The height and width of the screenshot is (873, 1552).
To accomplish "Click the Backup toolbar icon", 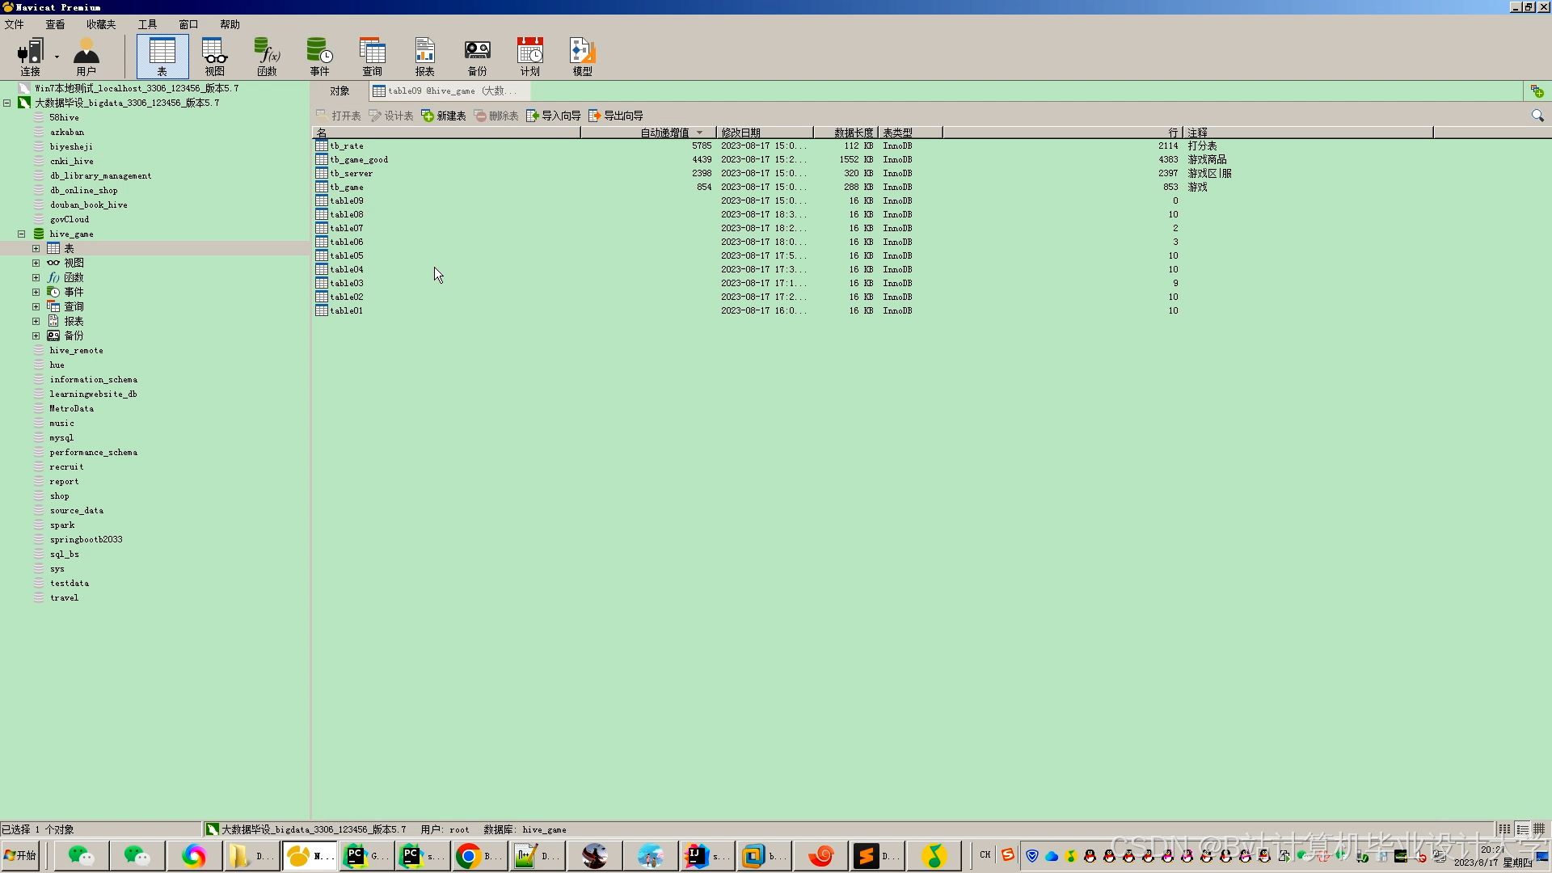I will 477,56.
